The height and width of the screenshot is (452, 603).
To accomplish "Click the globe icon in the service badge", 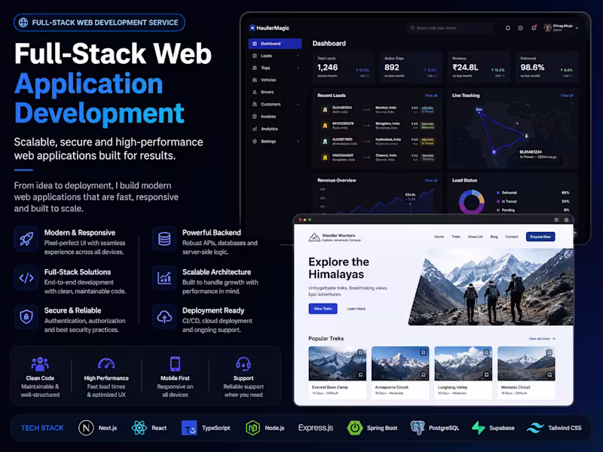I will (x=23, y=23).
